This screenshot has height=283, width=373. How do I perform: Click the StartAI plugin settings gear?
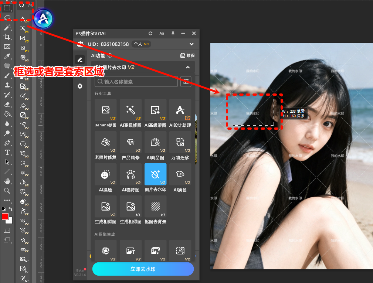[x=80, y=86]
